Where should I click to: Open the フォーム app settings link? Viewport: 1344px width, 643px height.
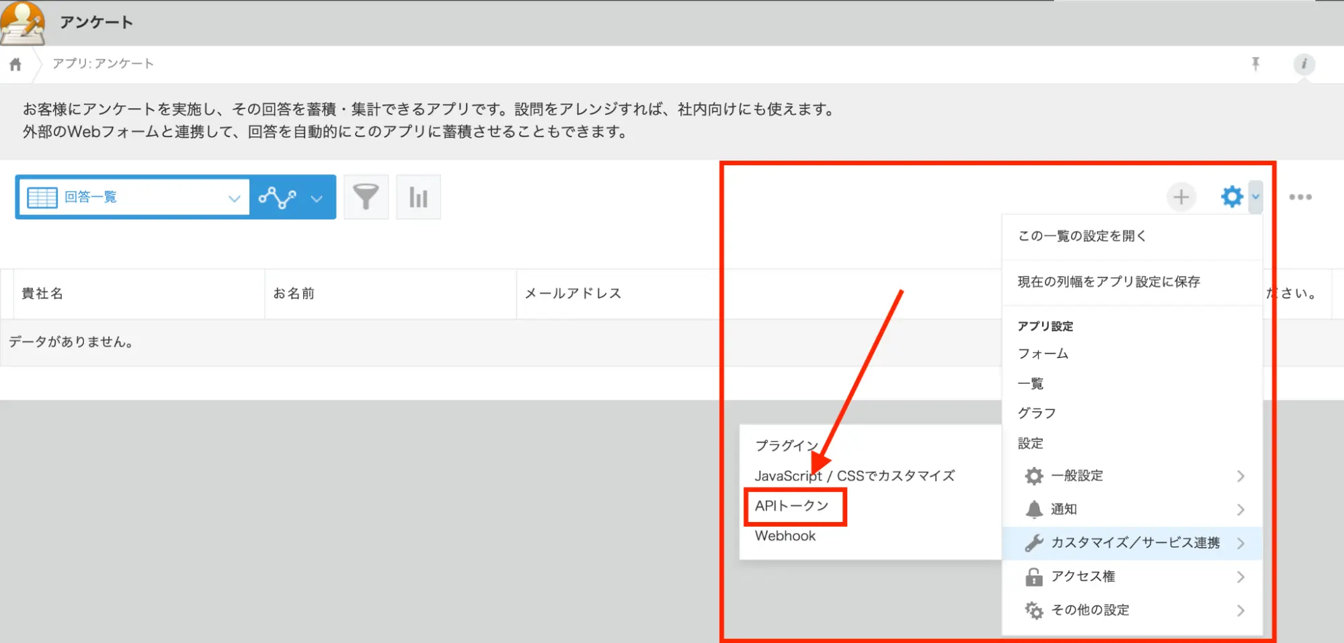pyautogui.click(x=1043, y=353)
